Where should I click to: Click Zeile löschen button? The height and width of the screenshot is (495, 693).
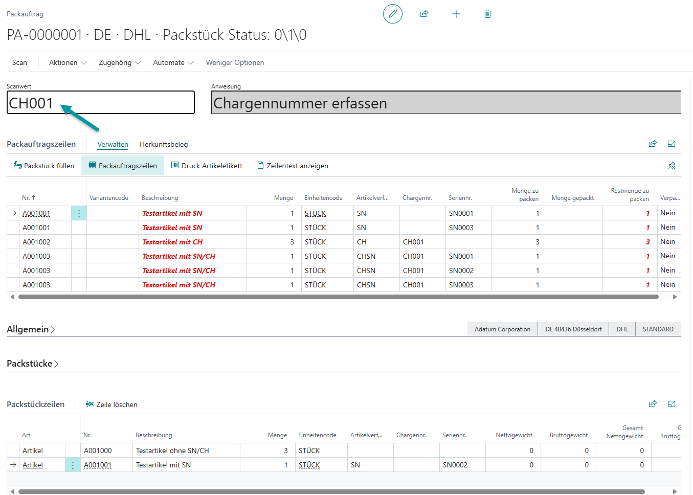(111, 404)
